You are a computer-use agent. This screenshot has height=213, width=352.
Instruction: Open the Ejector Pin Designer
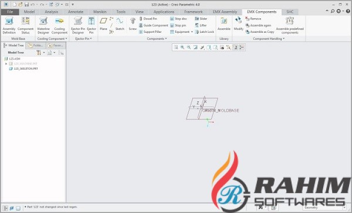78,26
